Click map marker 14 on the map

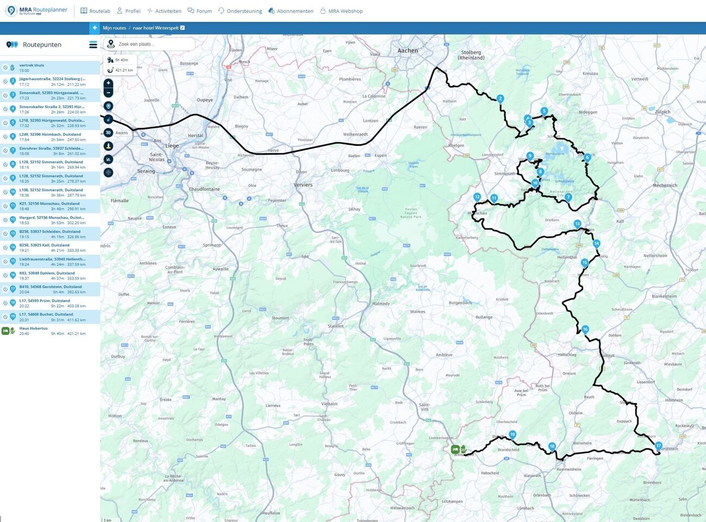point(596,244)
